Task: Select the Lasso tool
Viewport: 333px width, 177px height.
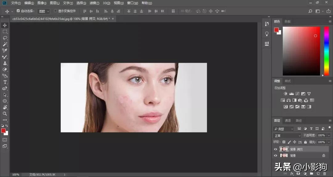Action: tap(5, 38)
